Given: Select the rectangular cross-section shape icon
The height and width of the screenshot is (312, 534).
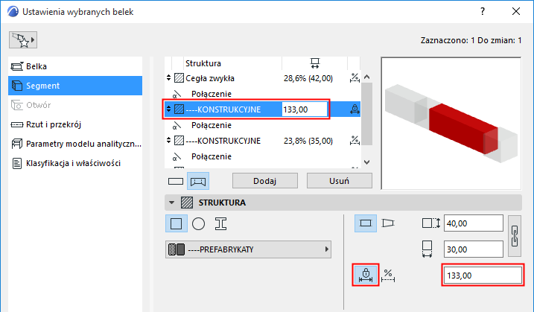Looking at the screenshot, I should pos(177,223).
